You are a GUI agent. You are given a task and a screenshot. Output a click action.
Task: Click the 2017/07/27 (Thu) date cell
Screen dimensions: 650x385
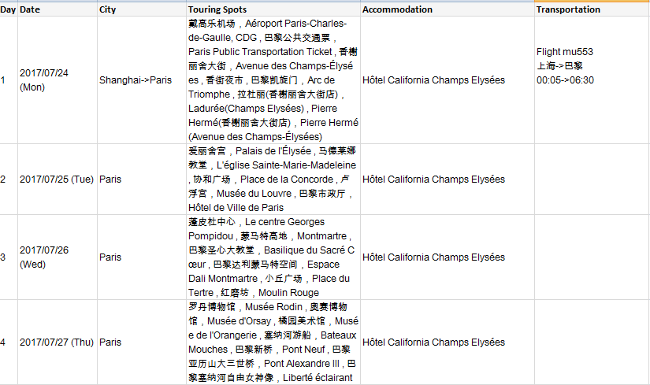(57, 342)
